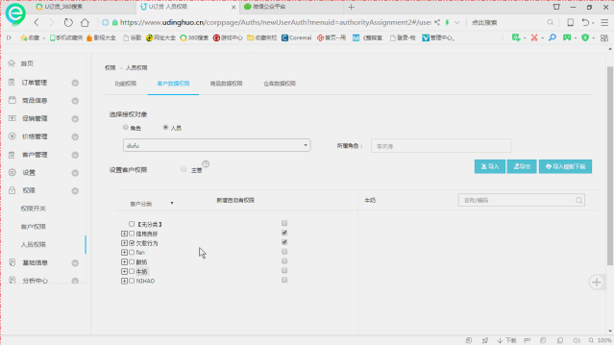The width and height of the screenshot is (615, 346).
Task: Click the green shield extension icon
Action: [x=585, y=37]
